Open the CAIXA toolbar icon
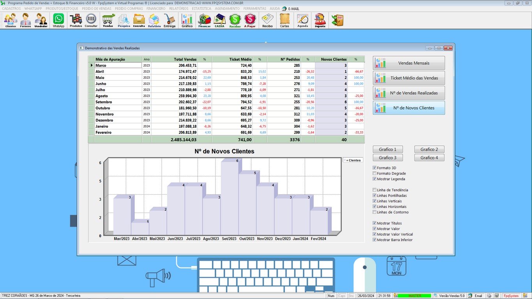 [x=220, y=21]
